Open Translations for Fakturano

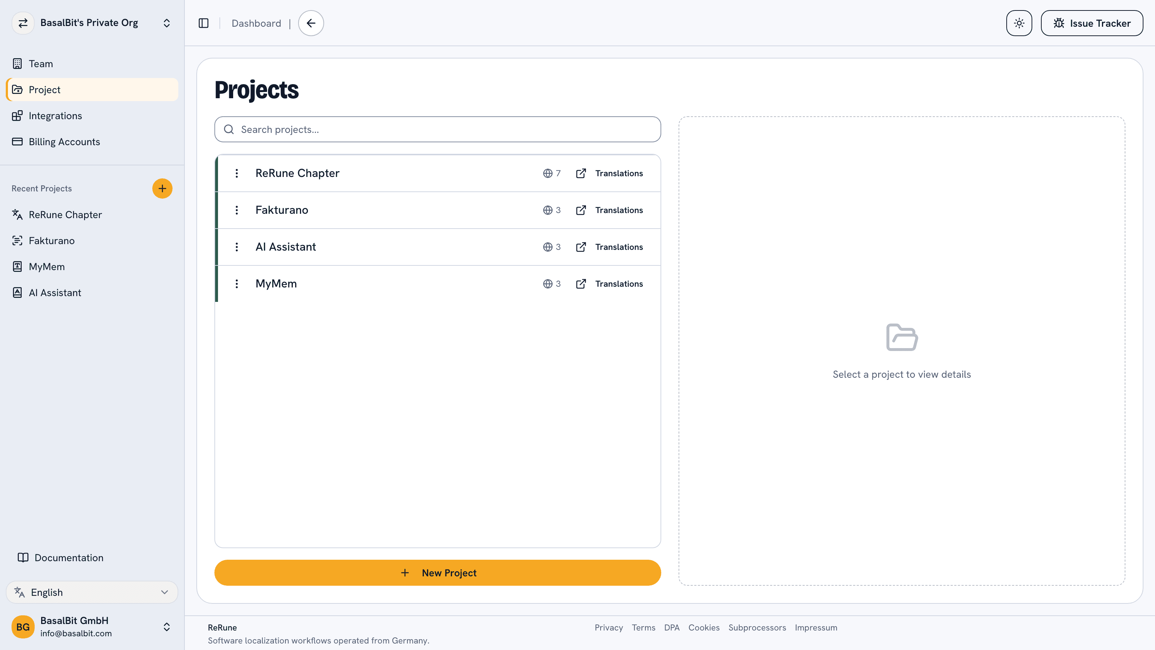(x=609, y=210)
